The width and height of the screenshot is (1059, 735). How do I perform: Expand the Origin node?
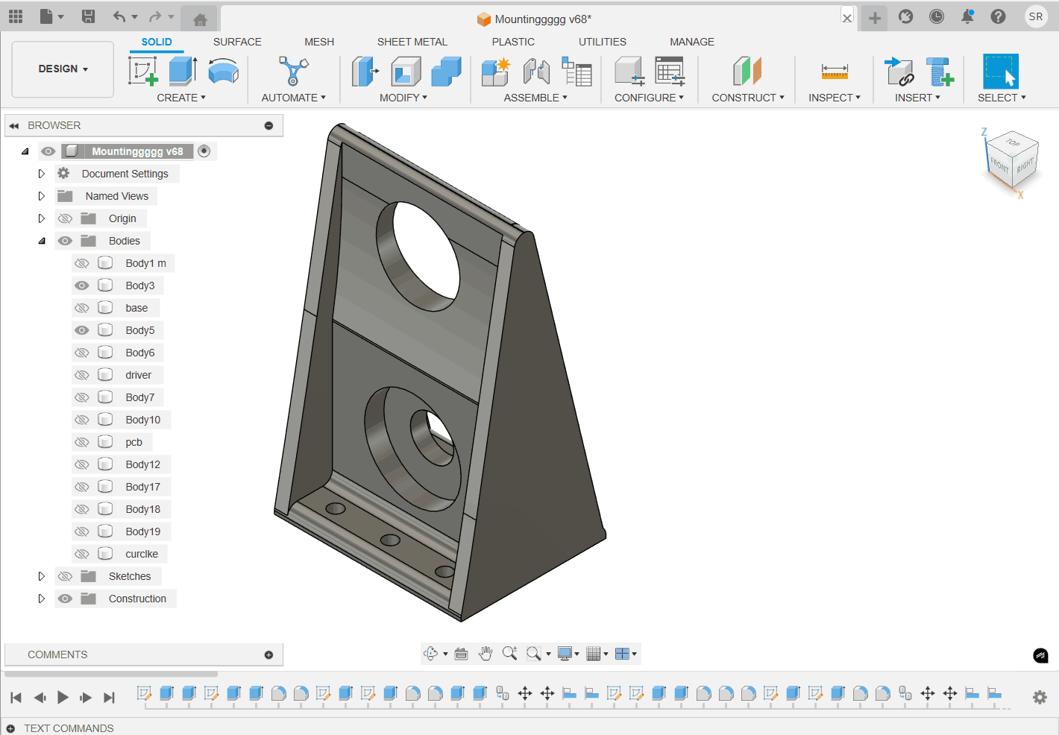point(42,218)
